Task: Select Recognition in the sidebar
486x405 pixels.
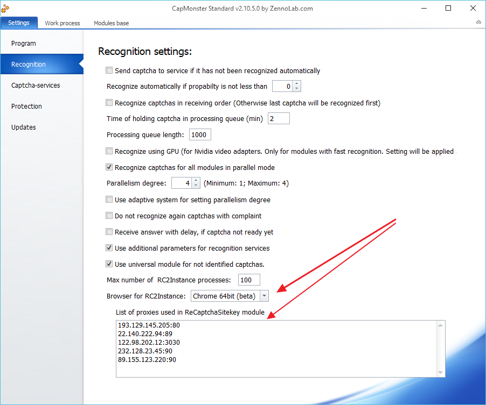Action: coord(42,64)
